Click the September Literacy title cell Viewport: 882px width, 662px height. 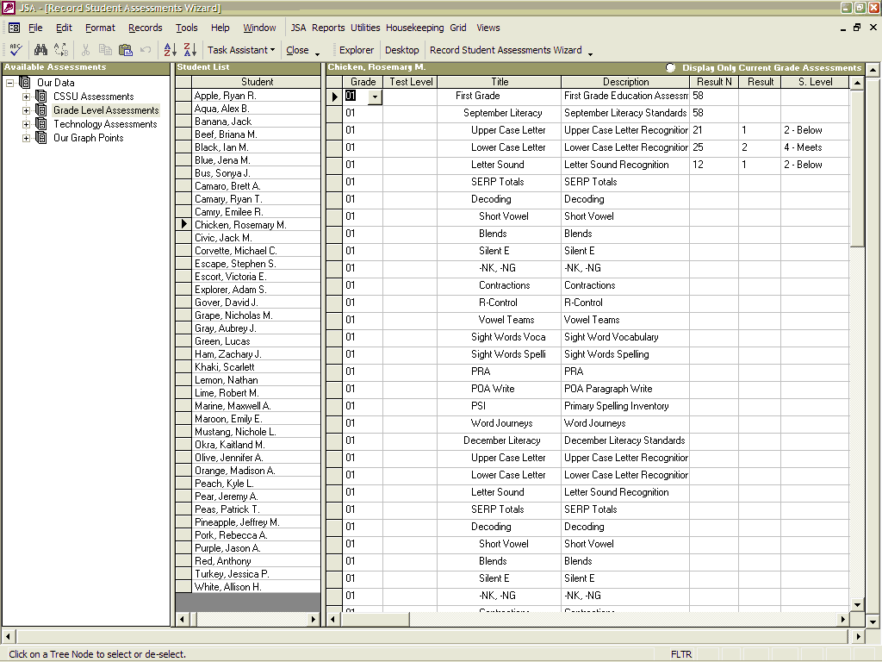pyautogui.click(x=500, y=113)
